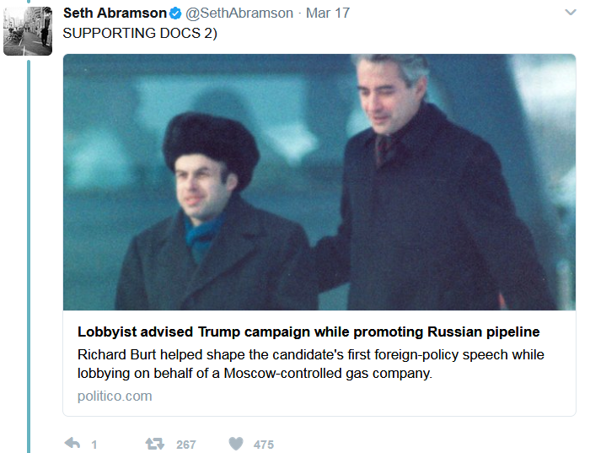This screenshot has height=453, width=590.
Task: Expand the tweet options chevron menu
Action: pos(571,13)
